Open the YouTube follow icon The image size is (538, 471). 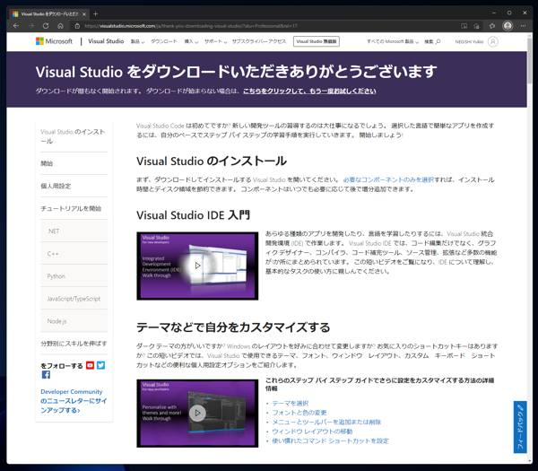(x=90, y=365)
